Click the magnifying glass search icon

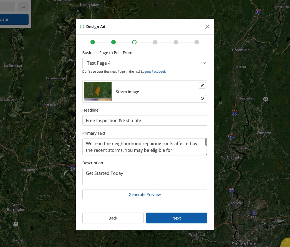[23, 6]
